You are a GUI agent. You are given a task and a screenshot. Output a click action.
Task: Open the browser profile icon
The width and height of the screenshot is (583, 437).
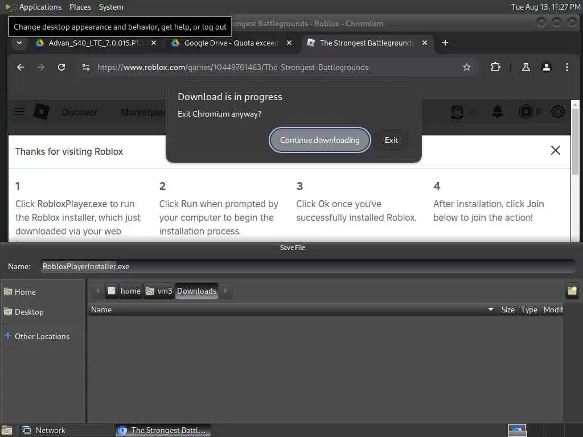point(546,67)
